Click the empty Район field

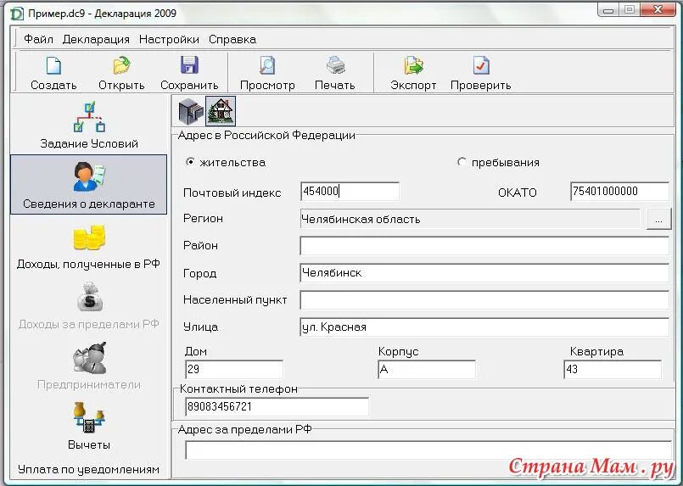click(484, 246)
